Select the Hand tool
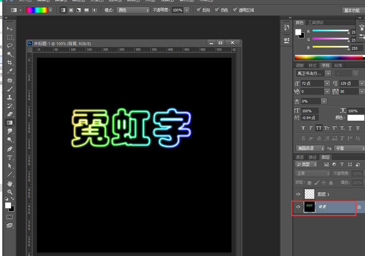This screenshot has height=256, width=365. point(10,184)
